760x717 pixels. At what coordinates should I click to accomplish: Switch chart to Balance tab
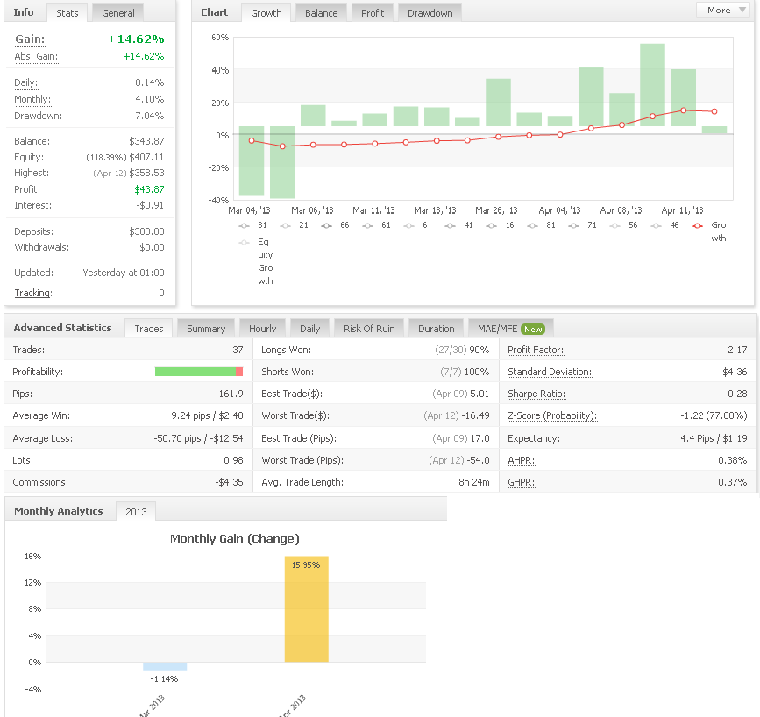[x=321, y=13]
